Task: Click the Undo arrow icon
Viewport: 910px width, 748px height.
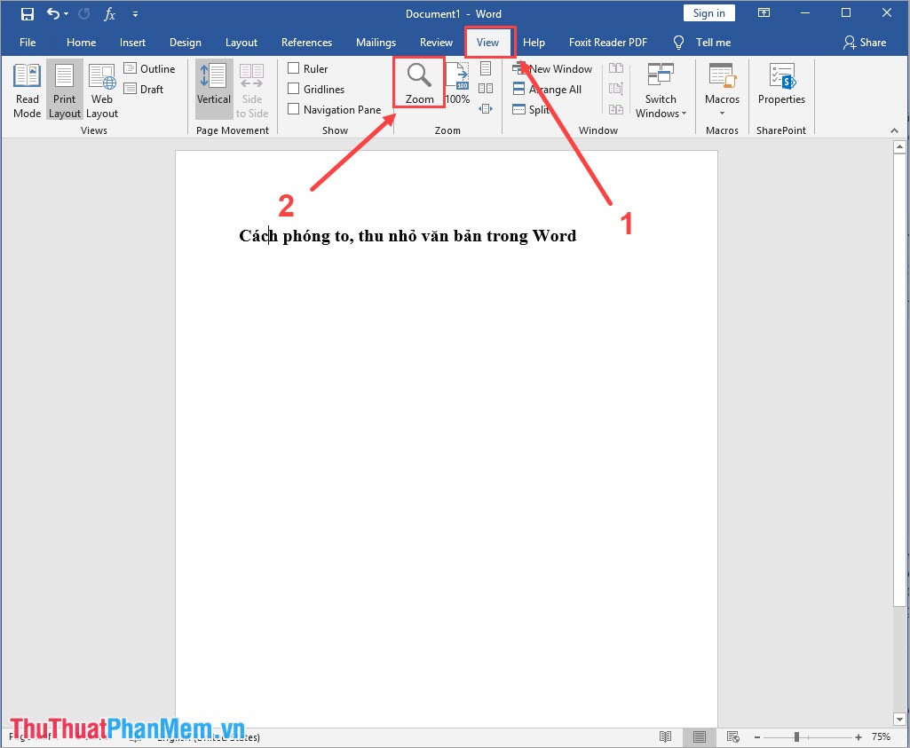Action: [52, 13]
